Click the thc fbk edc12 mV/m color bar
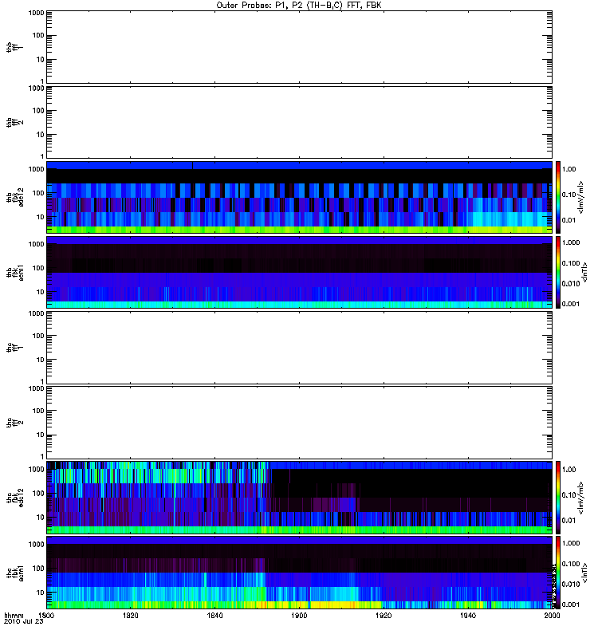The image size is (598, 638). (558, 497)
